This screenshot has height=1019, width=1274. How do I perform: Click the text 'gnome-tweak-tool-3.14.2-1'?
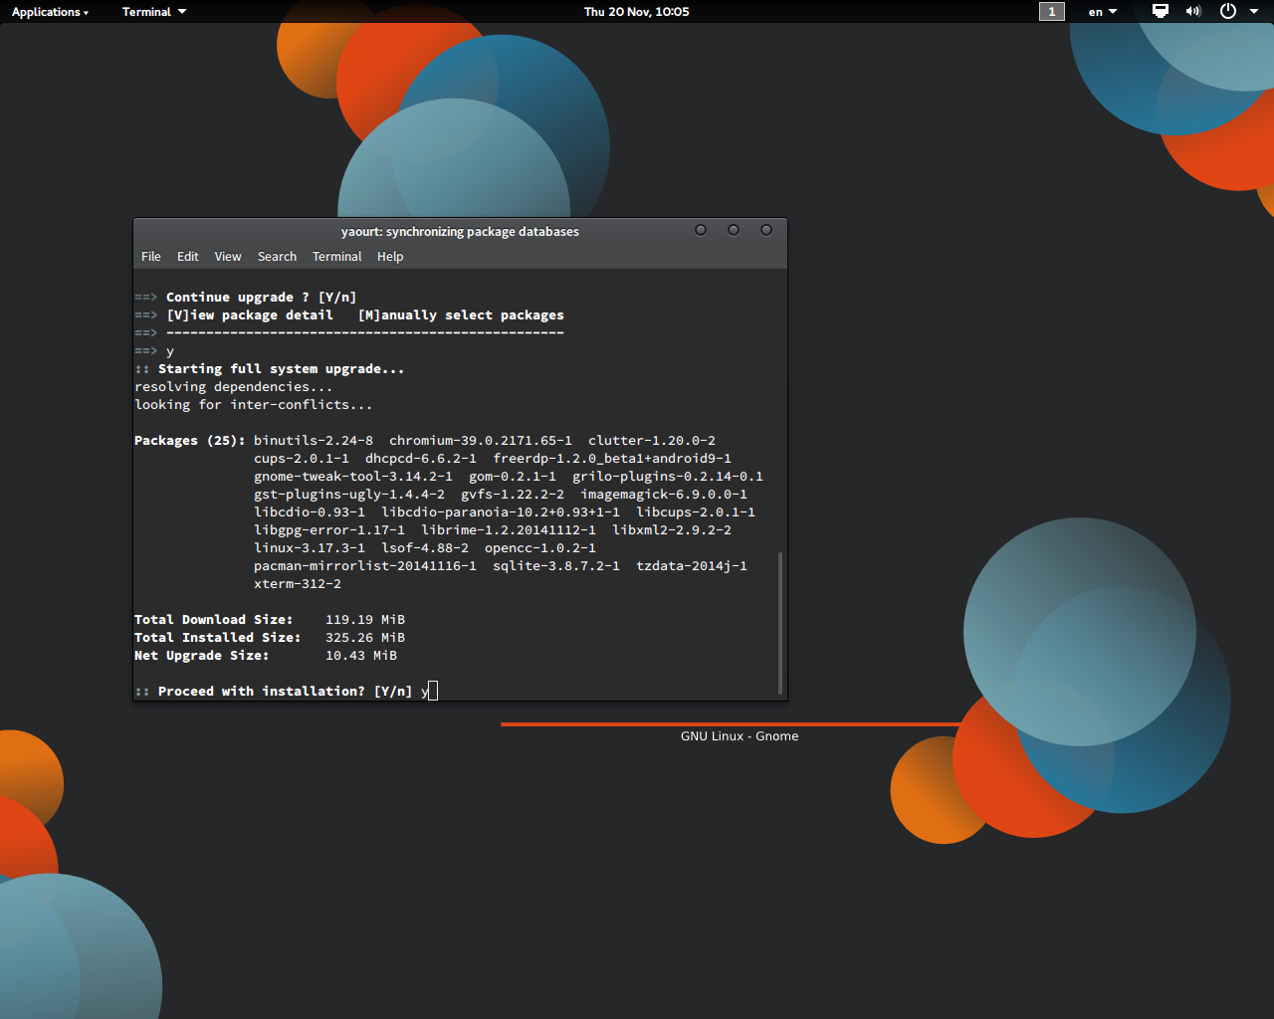(x=353, y=476)
